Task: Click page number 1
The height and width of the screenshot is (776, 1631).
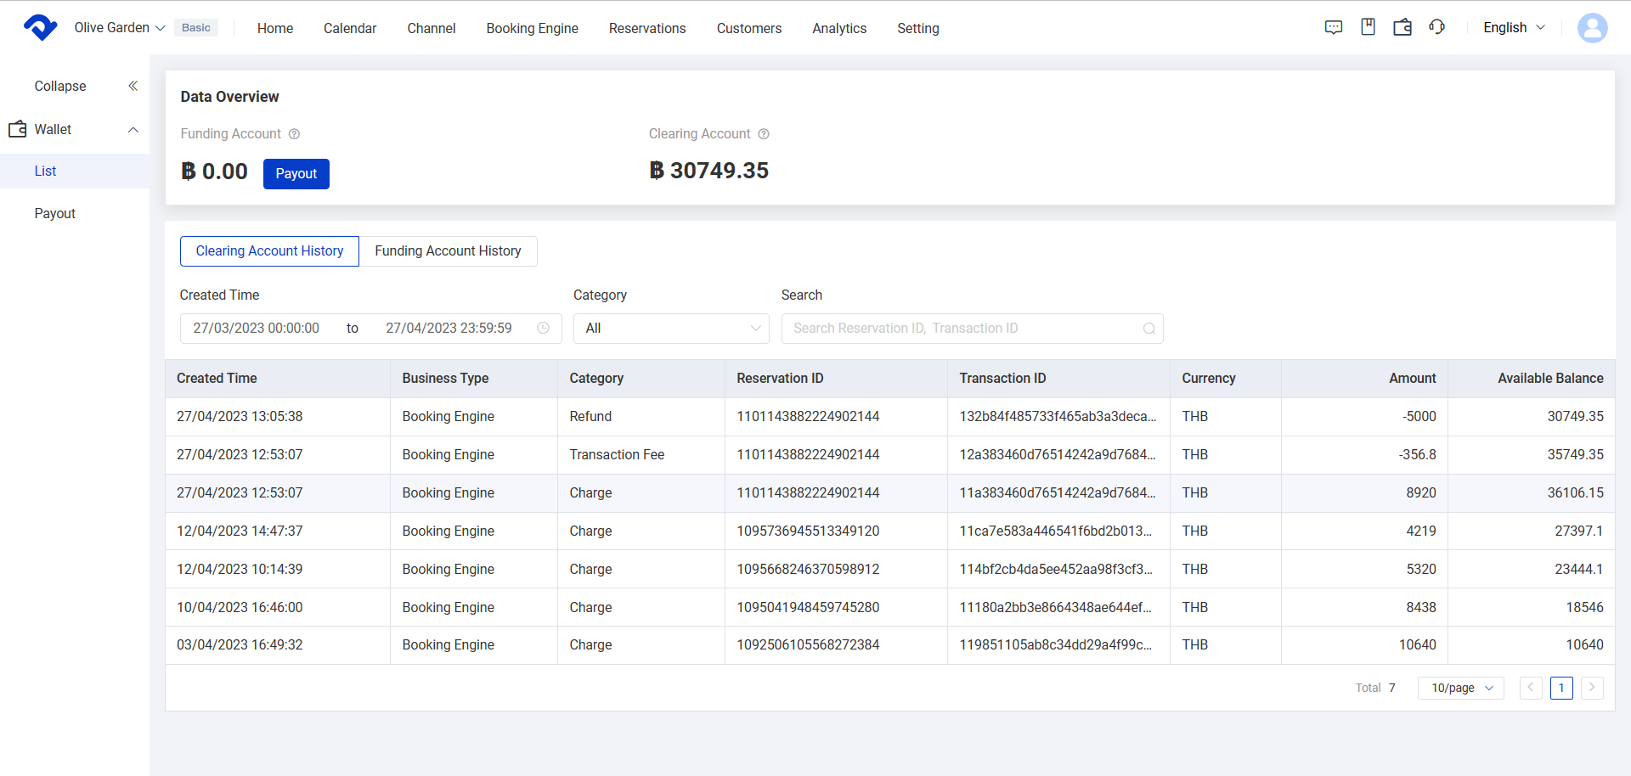Action: tap(1561, 688)
